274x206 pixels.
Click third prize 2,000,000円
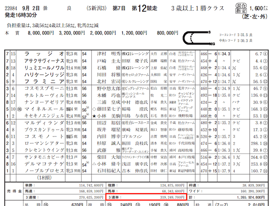tap(103, 33)
